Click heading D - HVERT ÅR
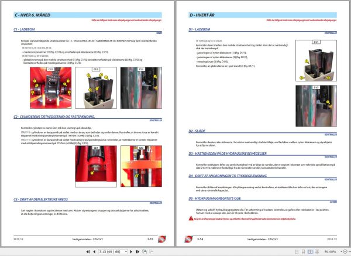This screenshot has width=351, height=256. point(202,15)
